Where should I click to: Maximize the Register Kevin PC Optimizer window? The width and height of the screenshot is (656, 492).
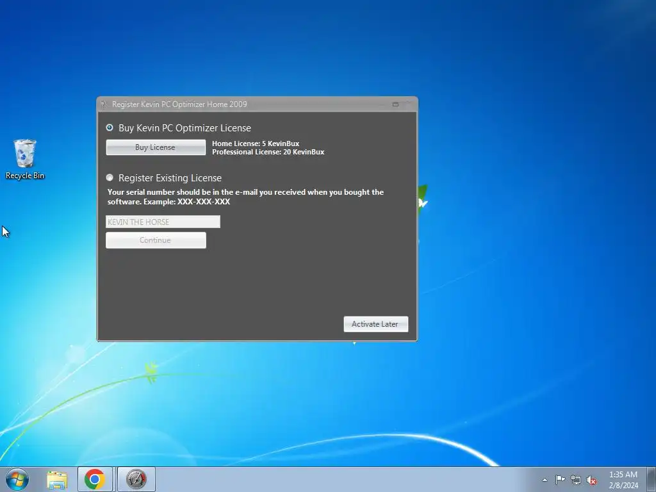(x=395, y=104)
